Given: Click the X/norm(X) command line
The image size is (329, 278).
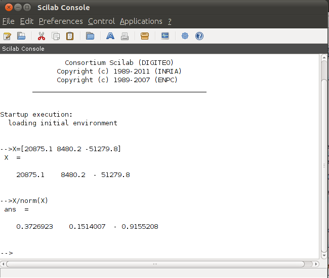Looking at the screenshot, I should (x=24, y=200).
